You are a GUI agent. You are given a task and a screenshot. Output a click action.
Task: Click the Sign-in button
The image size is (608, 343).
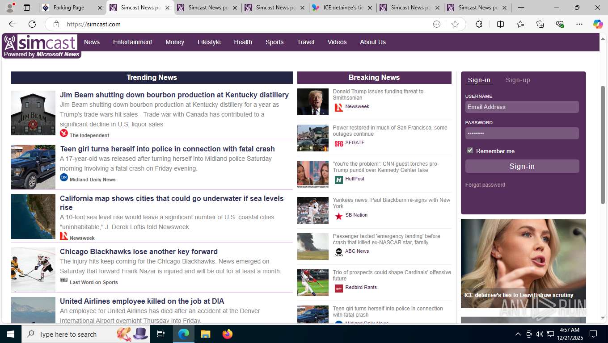(522, 166)
